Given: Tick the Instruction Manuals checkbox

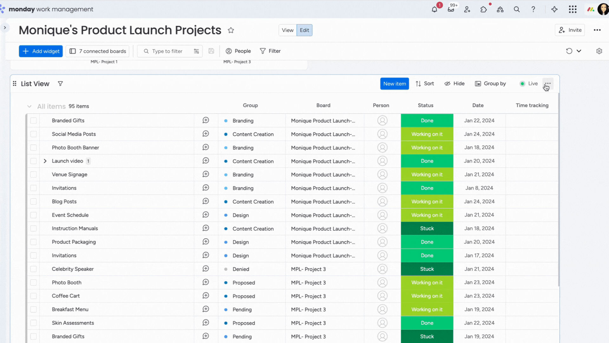Looking at the screenshot, I should pos(33,229).
